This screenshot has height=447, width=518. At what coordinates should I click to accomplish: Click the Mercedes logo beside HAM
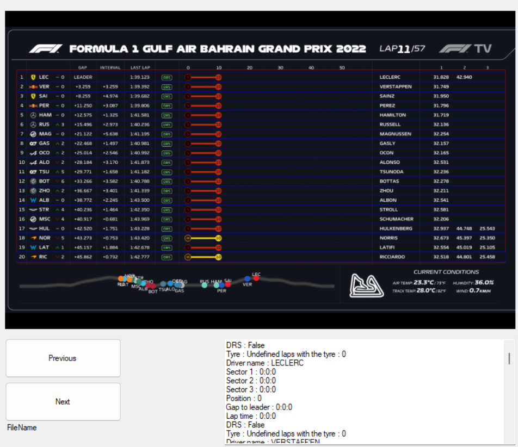tap(33, 115)
